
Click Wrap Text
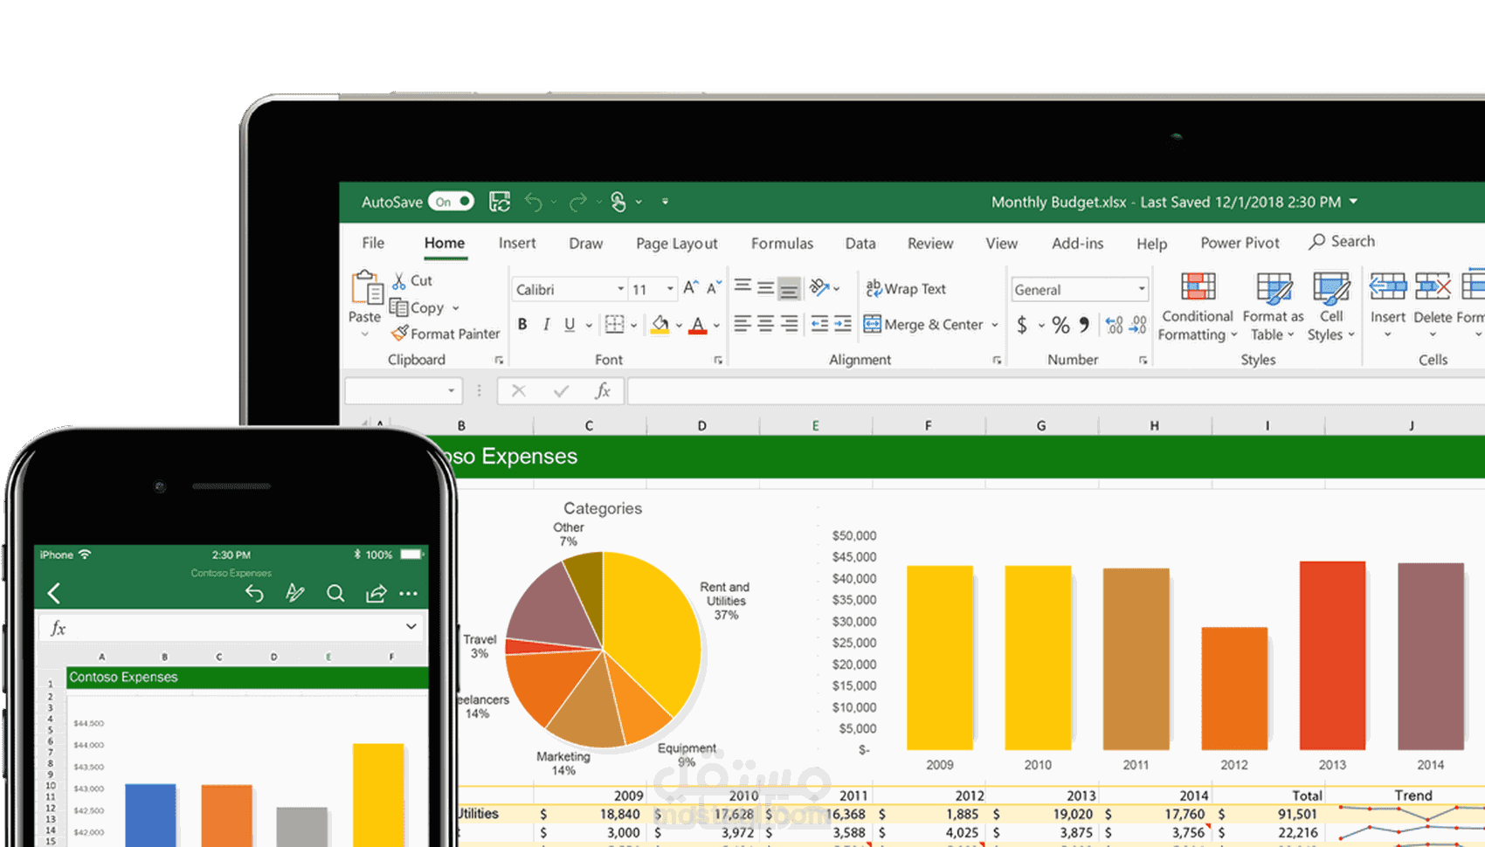coord(906,288)
